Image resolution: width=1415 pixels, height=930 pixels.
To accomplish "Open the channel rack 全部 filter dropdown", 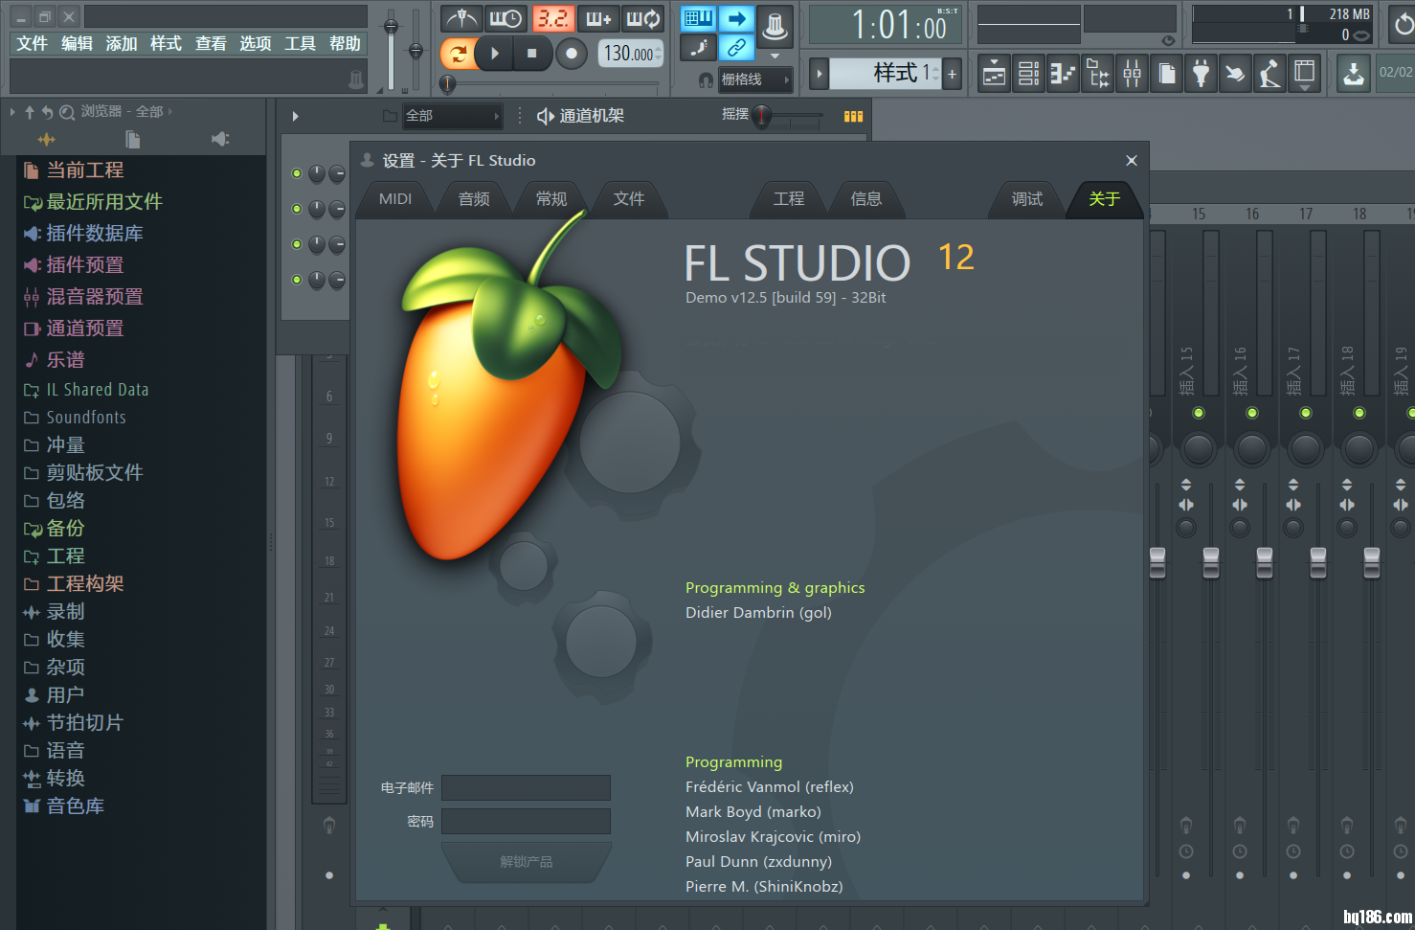I will pyautogui.click(x=451, y=116).
